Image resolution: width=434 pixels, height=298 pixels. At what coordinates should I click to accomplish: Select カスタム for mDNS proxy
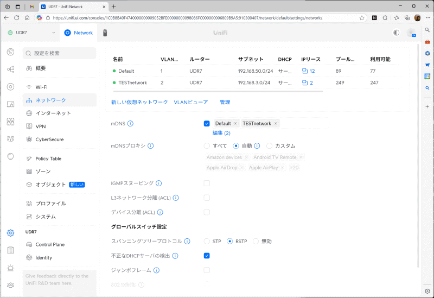pos(269,145)
